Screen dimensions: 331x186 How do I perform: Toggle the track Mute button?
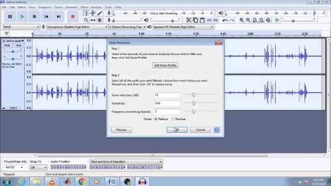[x=7, y=45]
